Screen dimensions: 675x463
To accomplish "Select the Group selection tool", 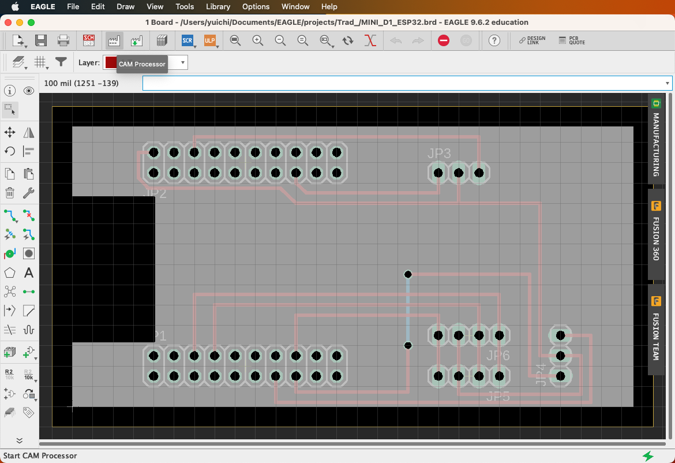I will (10, 110).
